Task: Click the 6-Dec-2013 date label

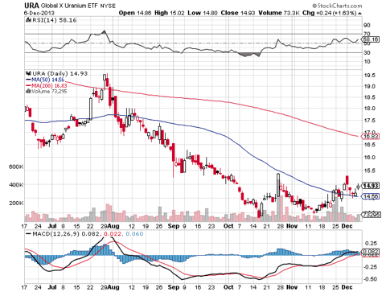Action: [39, 13]
